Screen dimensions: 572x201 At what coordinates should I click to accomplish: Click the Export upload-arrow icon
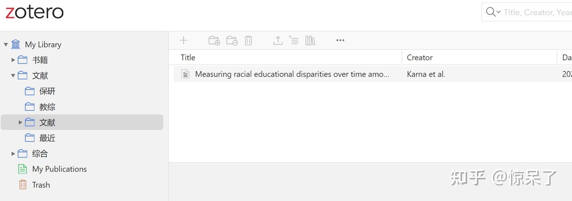[278, 40]
